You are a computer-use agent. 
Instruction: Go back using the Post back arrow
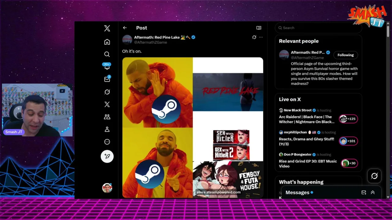point(125,28)
